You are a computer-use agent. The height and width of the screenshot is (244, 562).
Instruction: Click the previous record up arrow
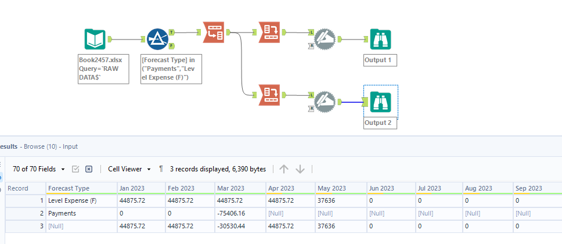click(x=283, y=169)
